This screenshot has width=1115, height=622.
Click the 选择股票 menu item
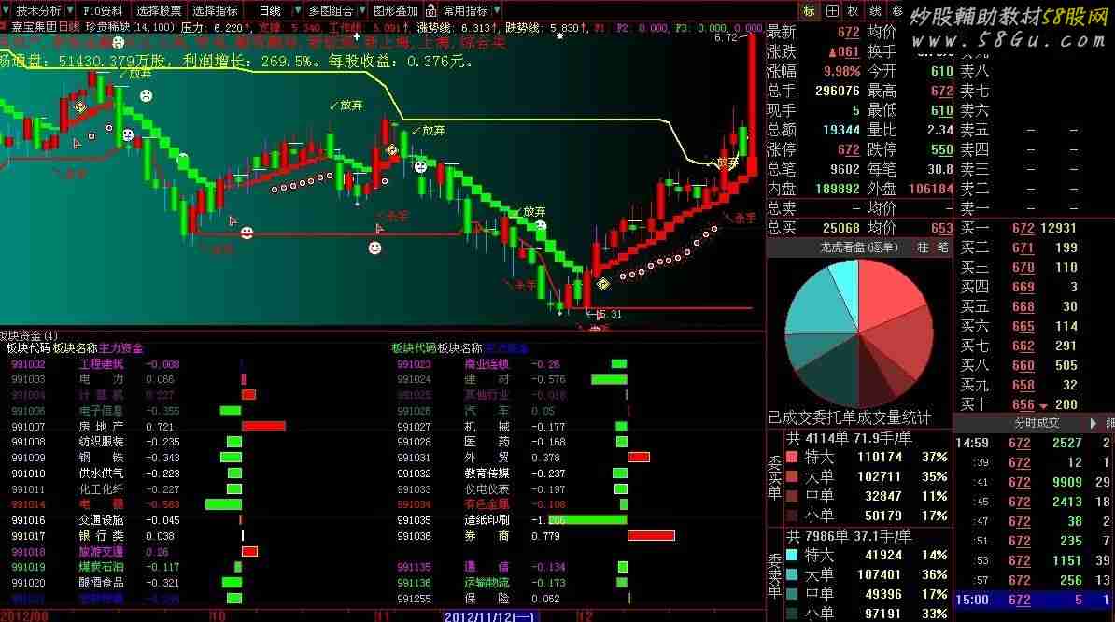159,10
